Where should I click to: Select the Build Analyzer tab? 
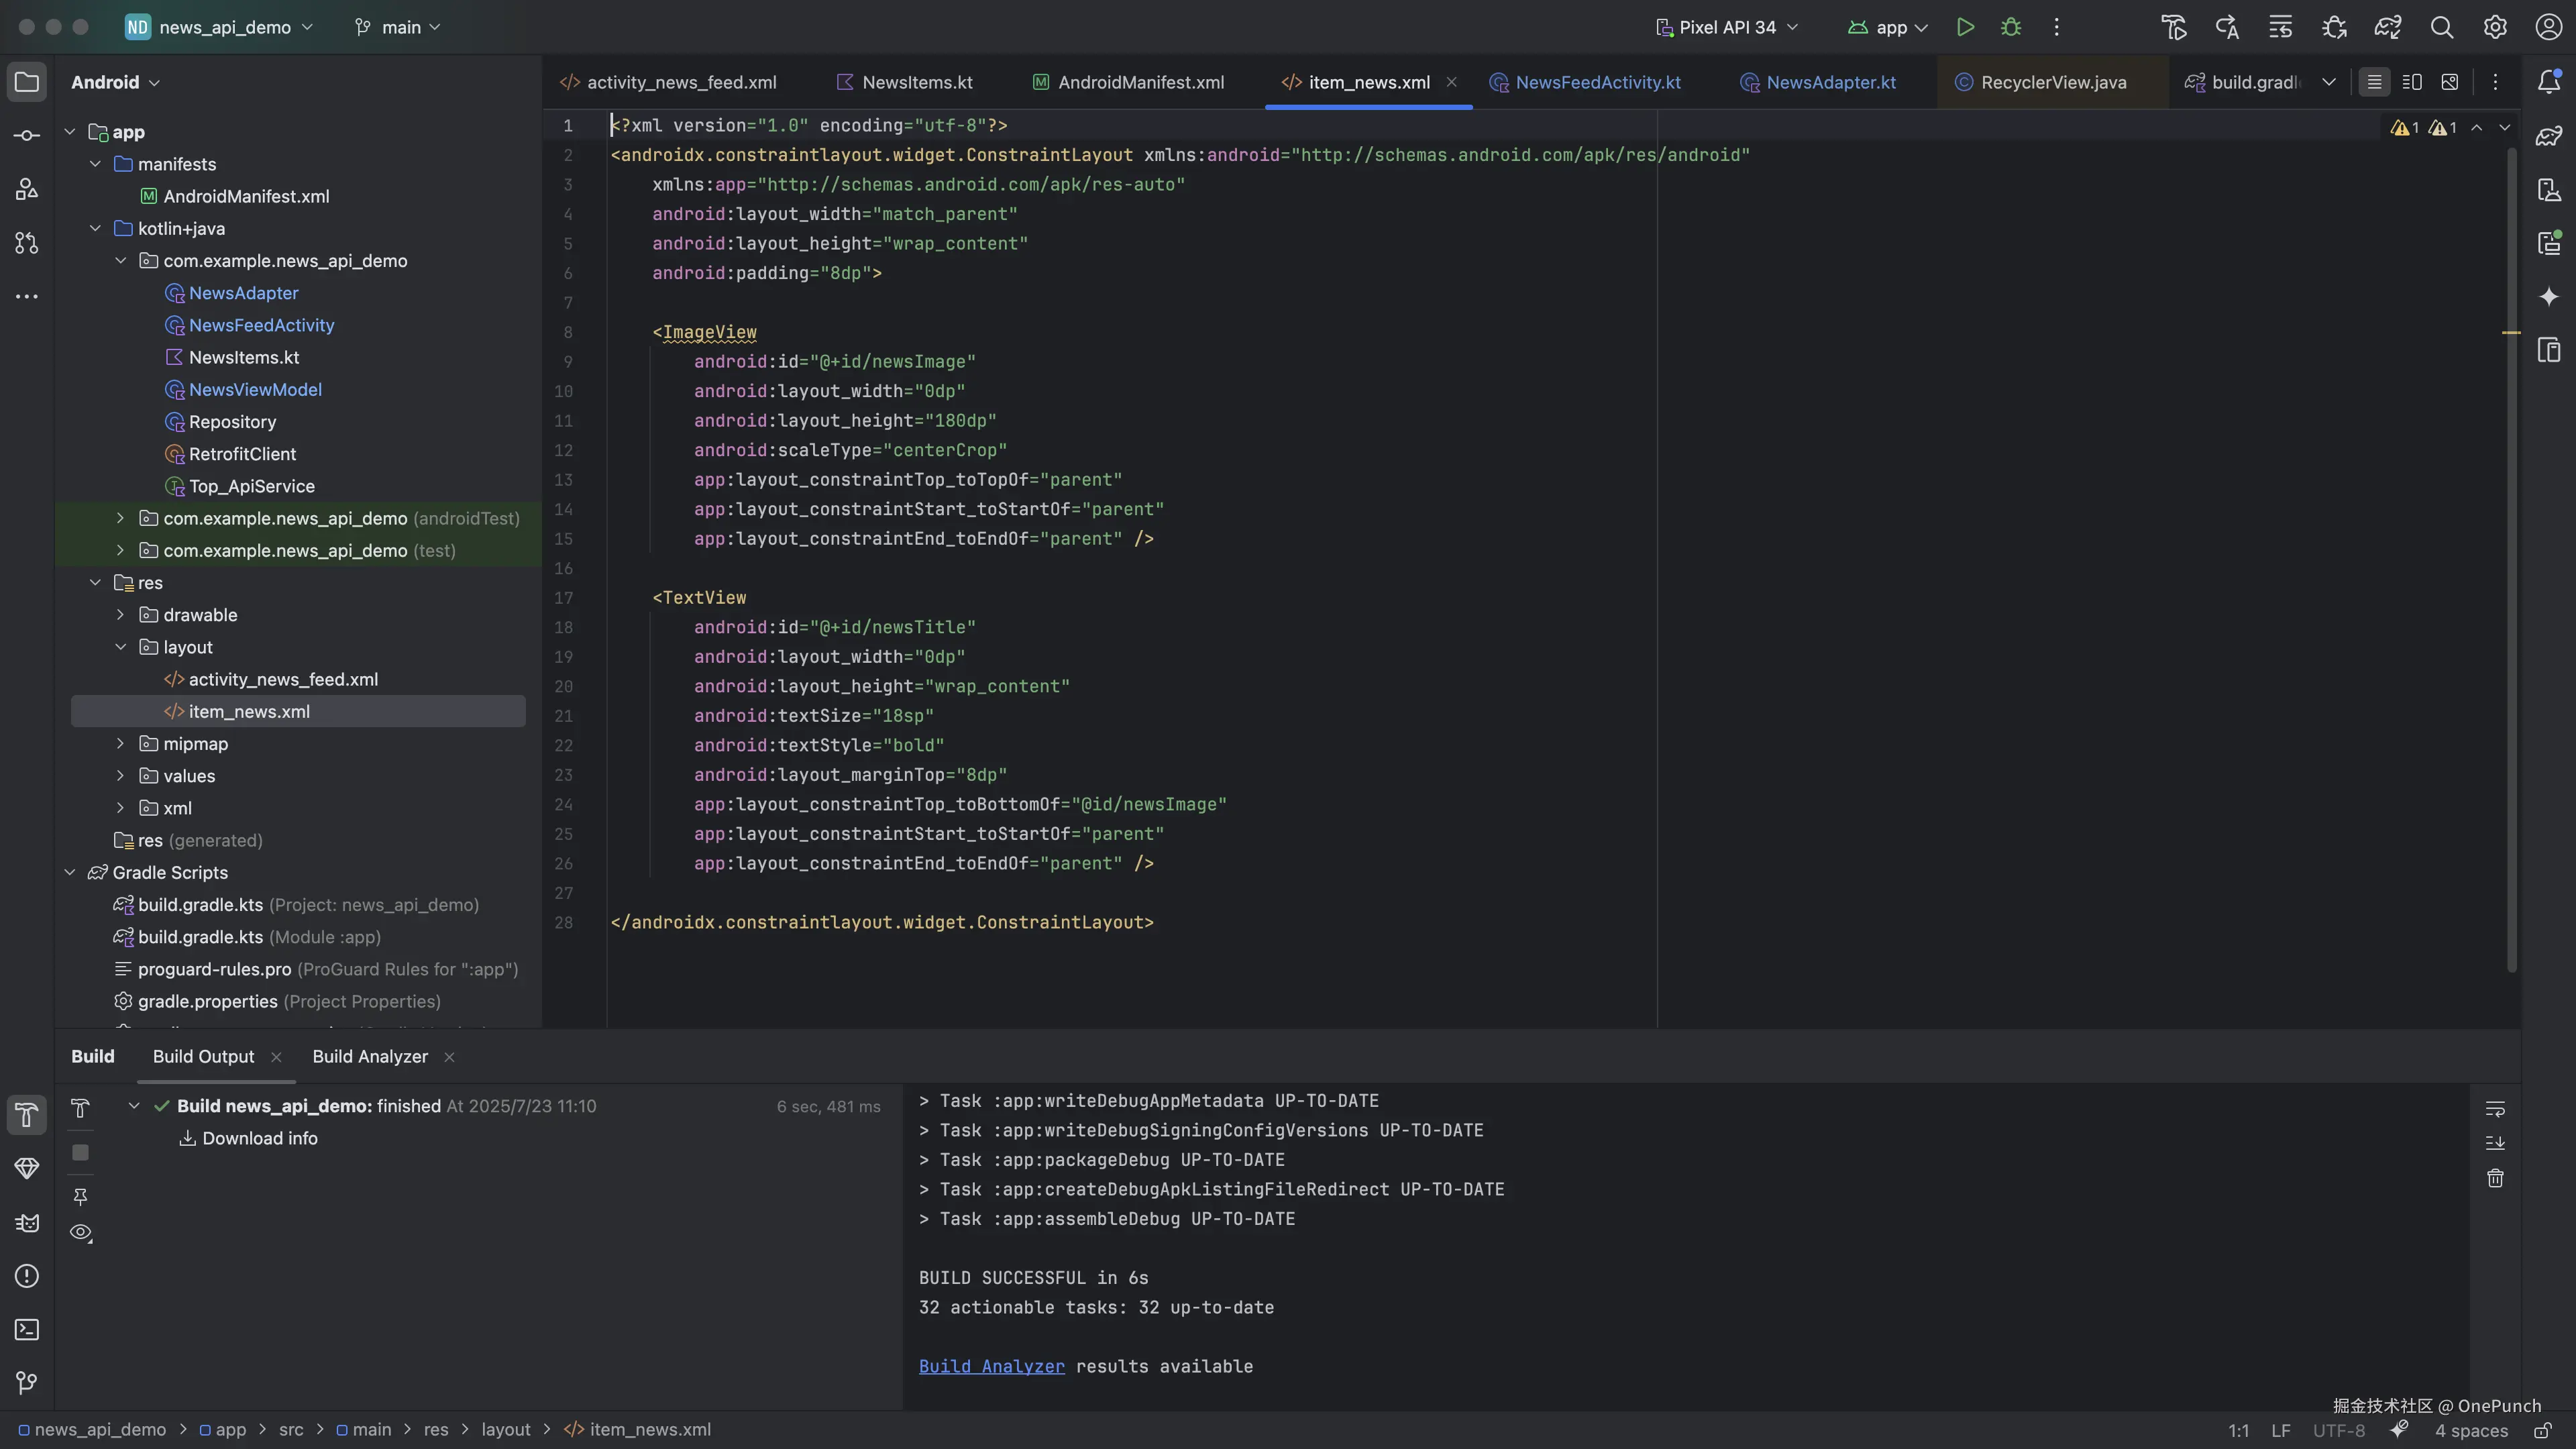click(370, 1056)
